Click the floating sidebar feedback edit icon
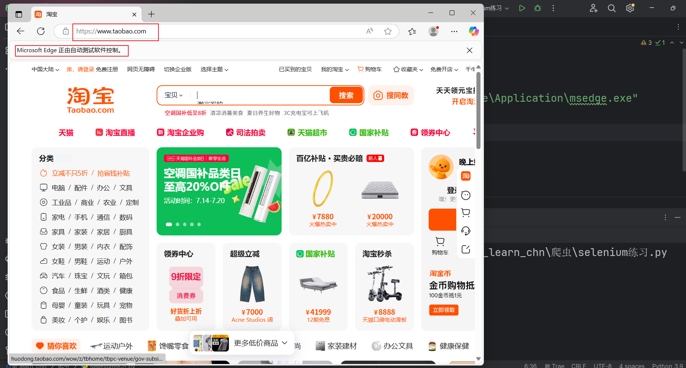686x368 pixels. pyautogui.click(x=466, y=249)
